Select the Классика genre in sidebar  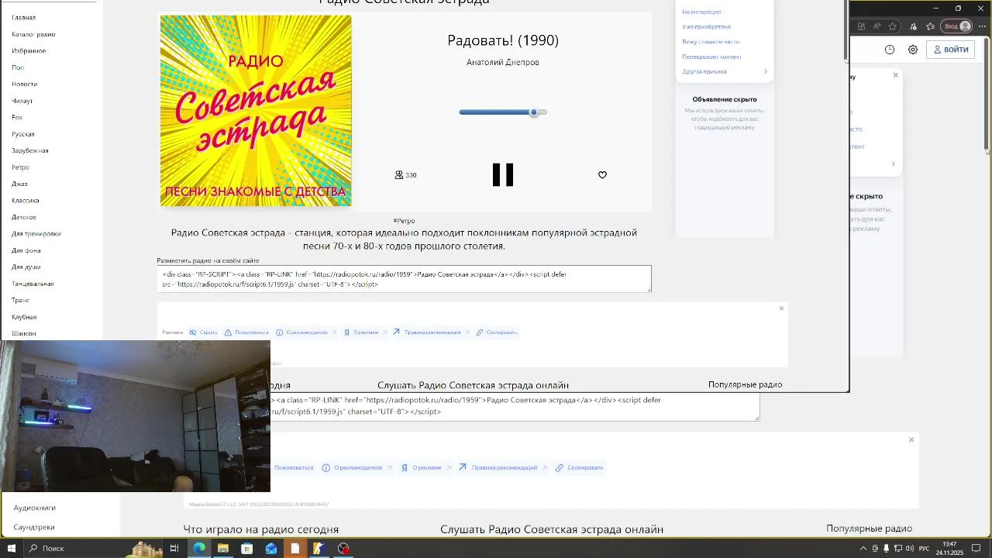[x=25, y=201]
